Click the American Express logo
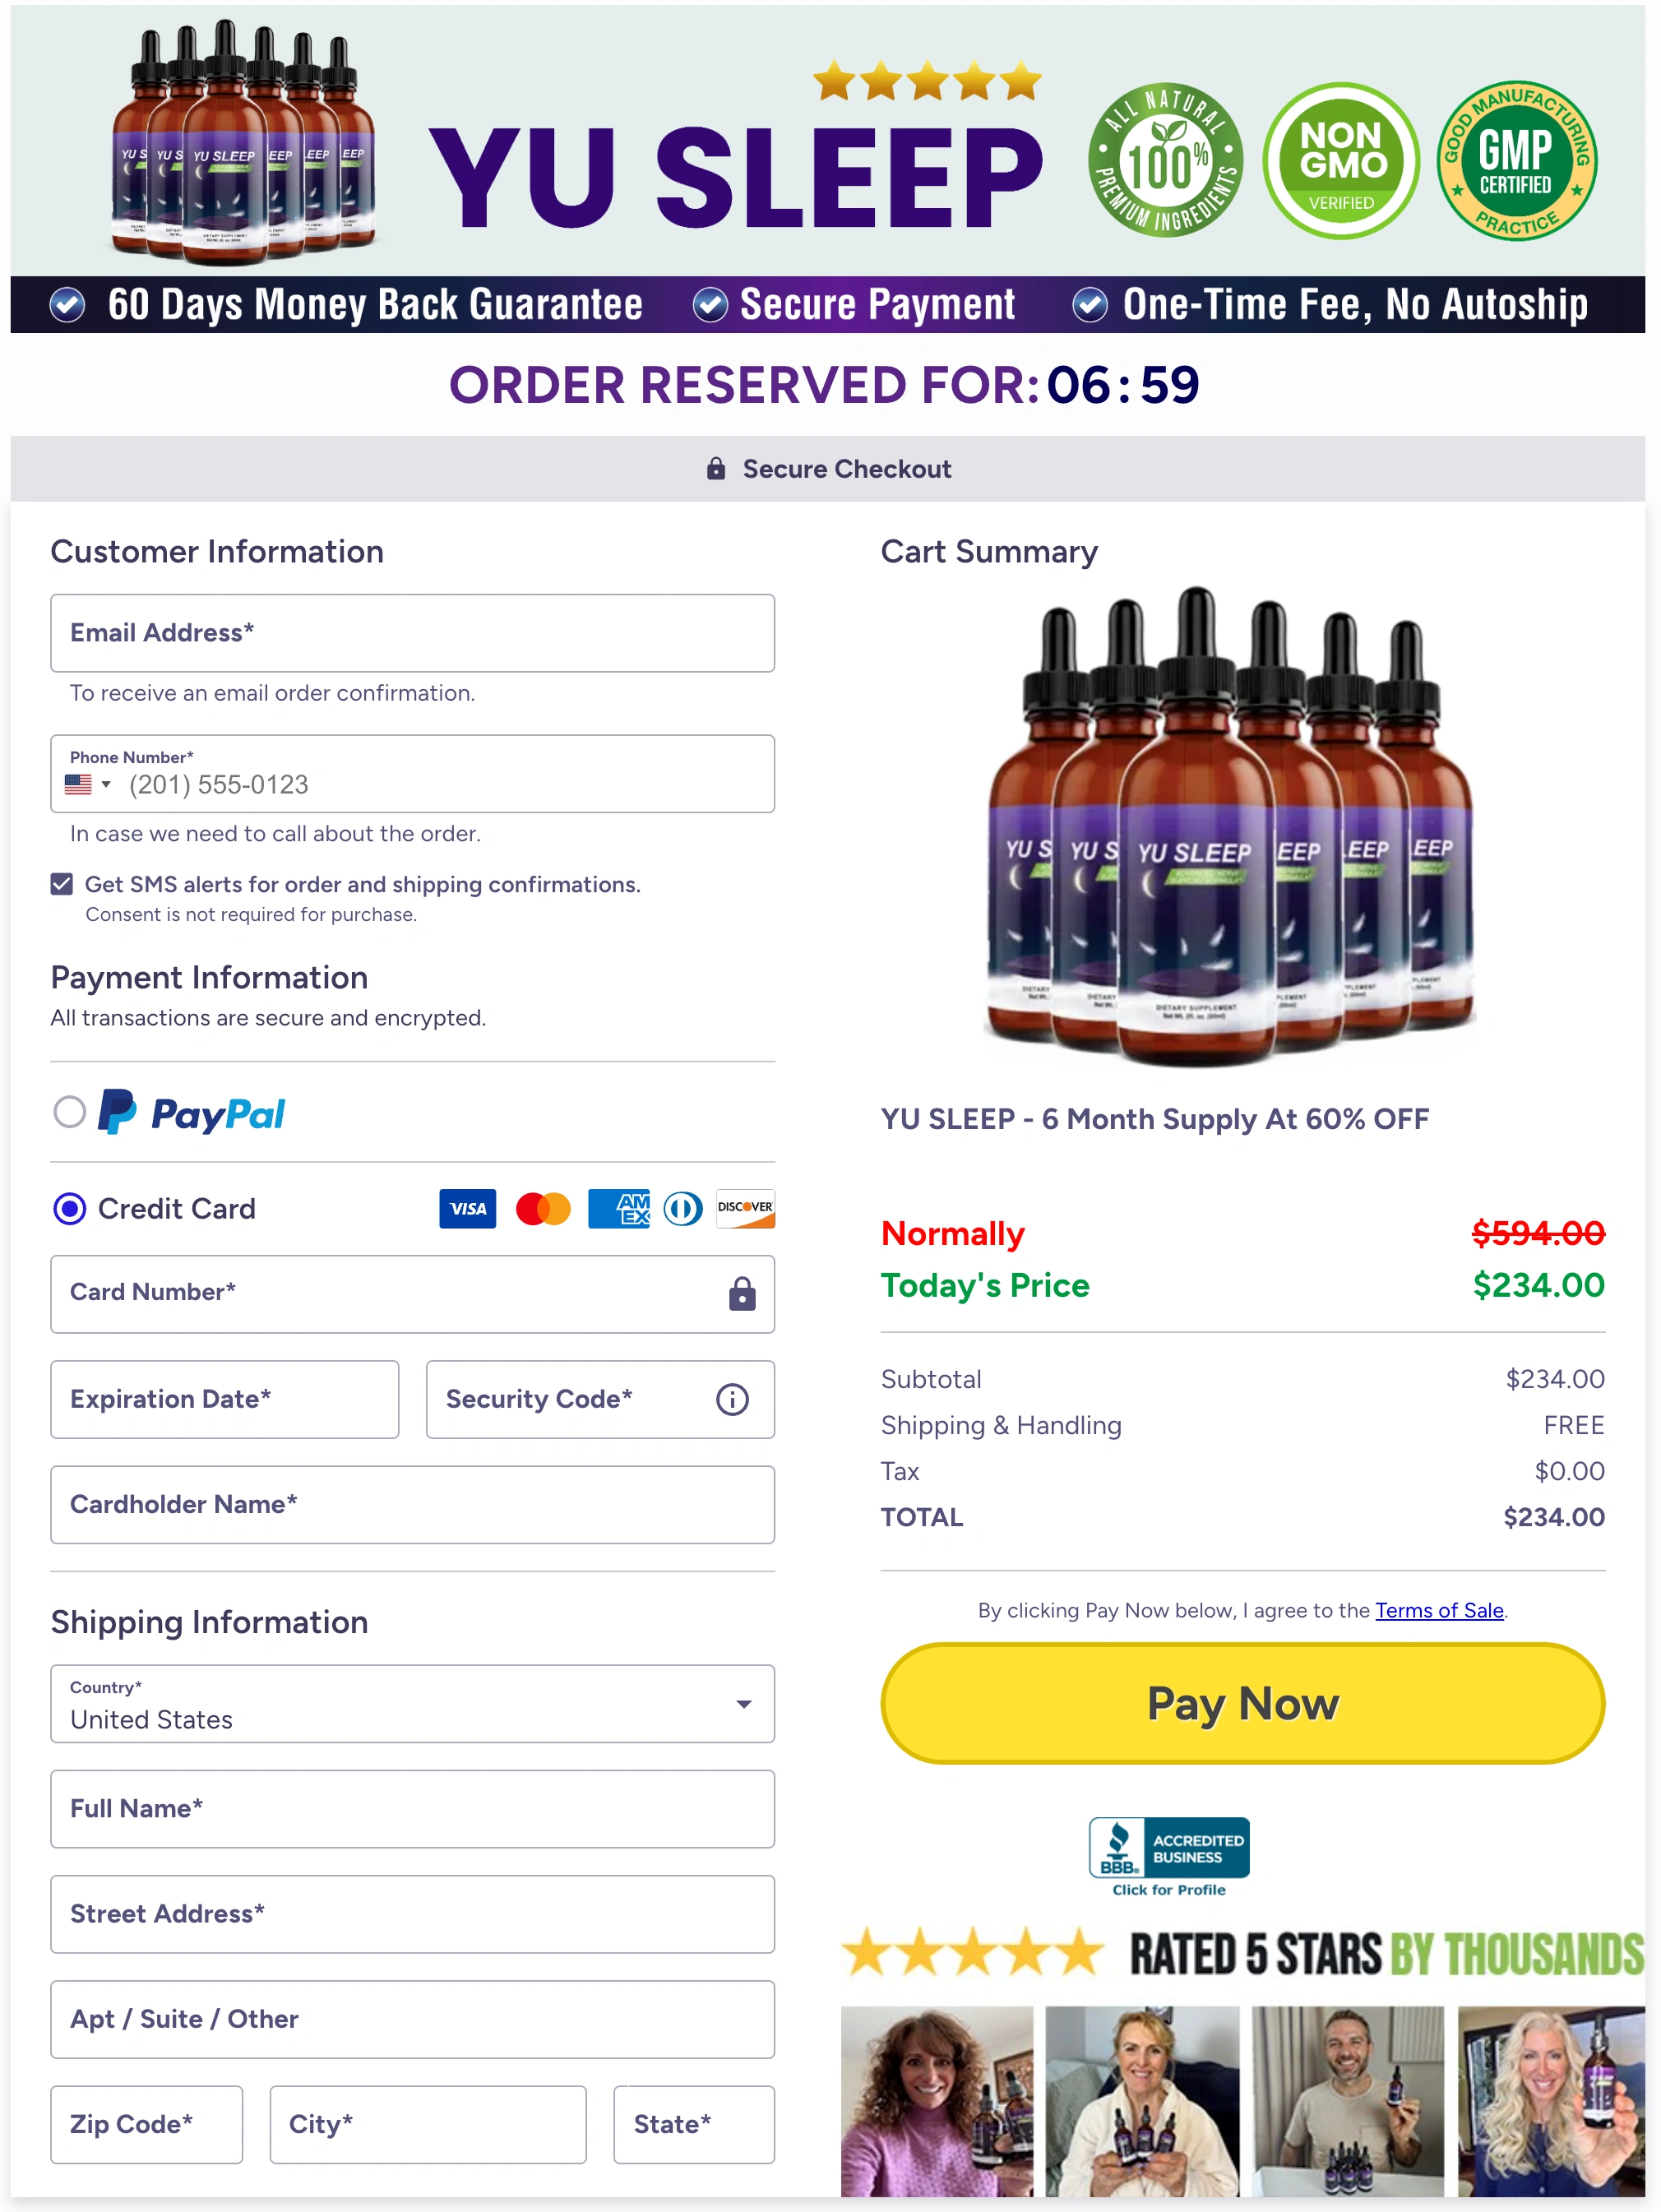 (x=618, y=1208)
